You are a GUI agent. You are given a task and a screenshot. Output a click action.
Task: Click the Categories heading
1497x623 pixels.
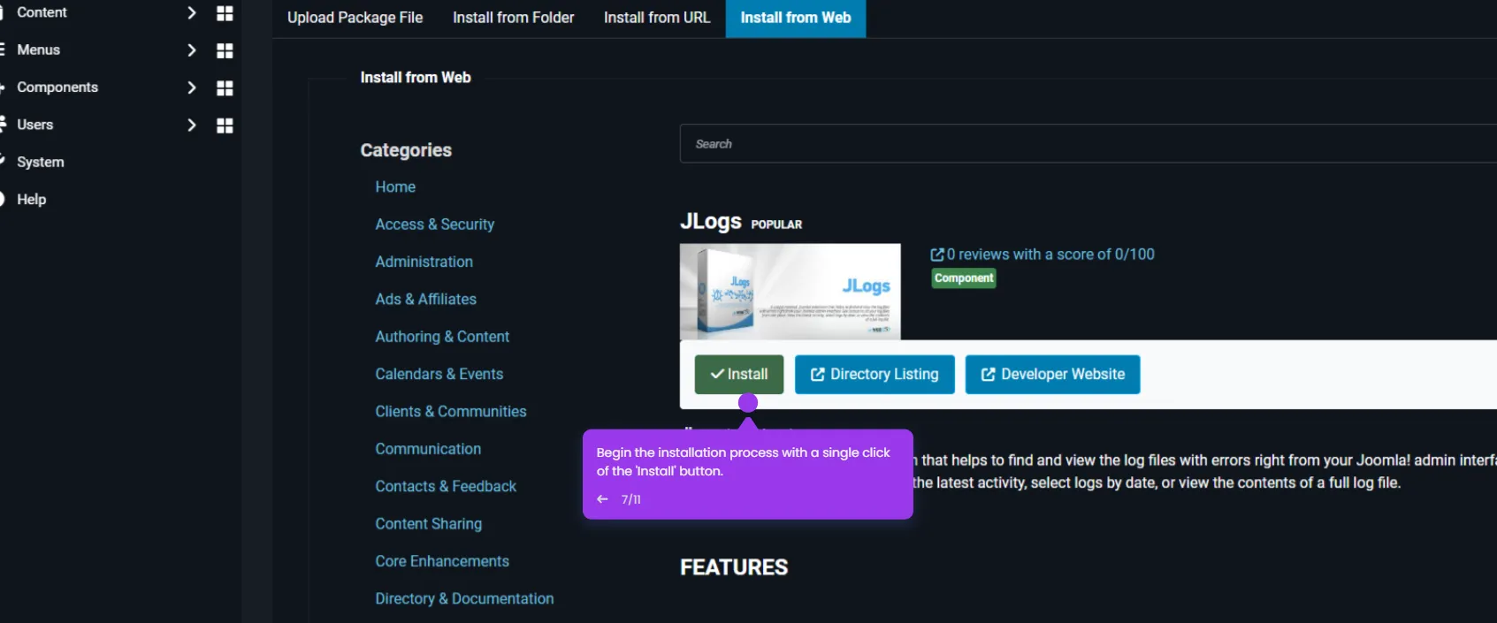tap(406, 150)
